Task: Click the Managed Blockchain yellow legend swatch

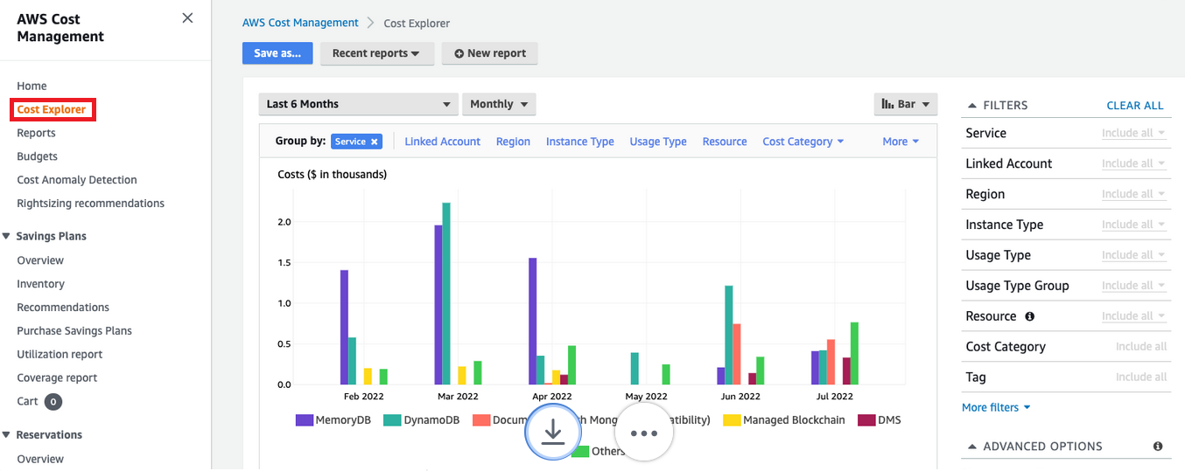Action: 732,420
